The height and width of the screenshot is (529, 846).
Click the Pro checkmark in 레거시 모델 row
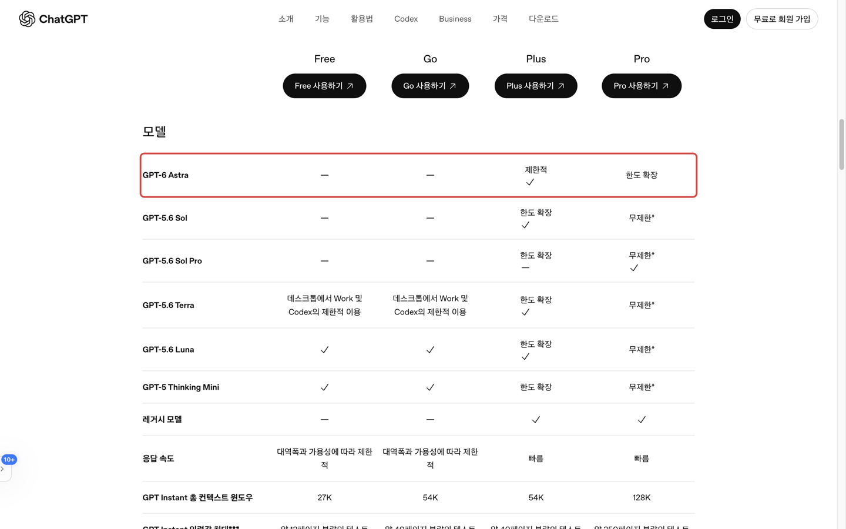[642, 420]
